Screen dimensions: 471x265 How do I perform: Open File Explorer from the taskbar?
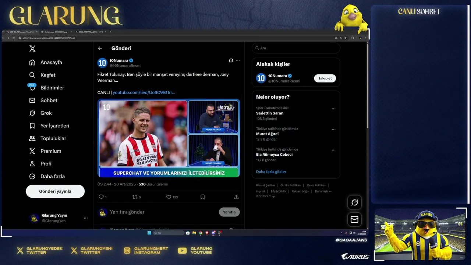tap(194, 233)
